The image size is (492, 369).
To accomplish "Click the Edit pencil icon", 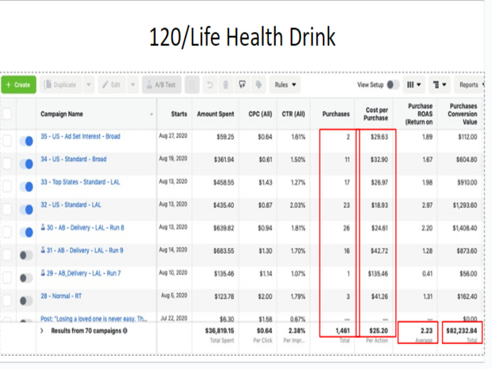I will click(x=106, y=85).
